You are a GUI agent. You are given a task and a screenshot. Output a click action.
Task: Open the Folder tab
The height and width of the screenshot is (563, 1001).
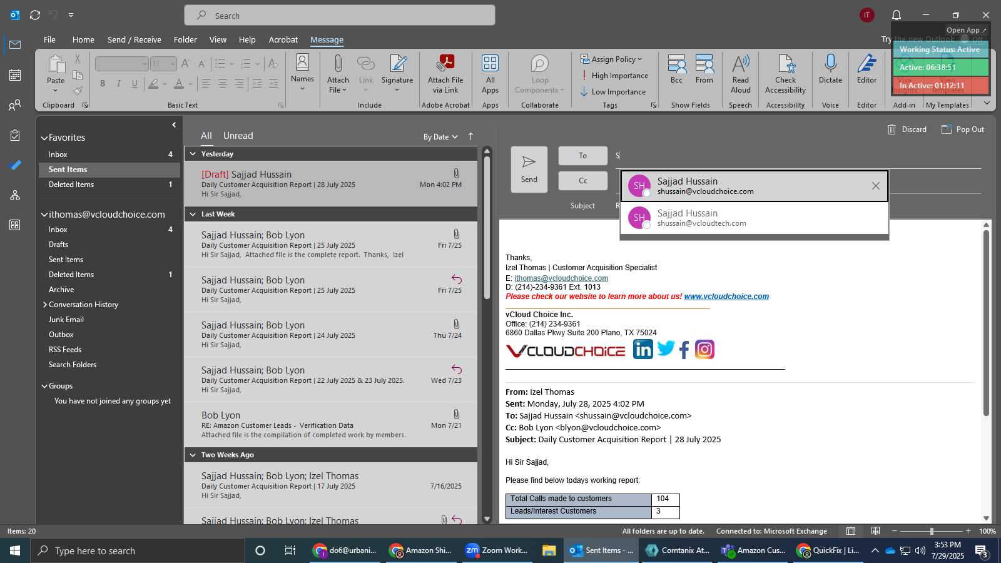(x=185, y=39)
